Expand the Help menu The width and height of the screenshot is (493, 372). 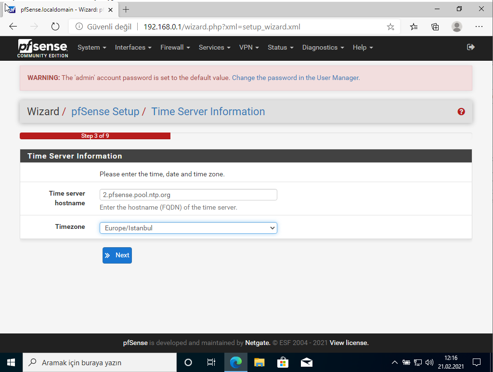[363, 48]
